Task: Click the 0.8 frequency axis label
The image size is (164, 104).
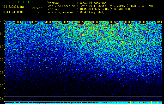Action: 2,73
